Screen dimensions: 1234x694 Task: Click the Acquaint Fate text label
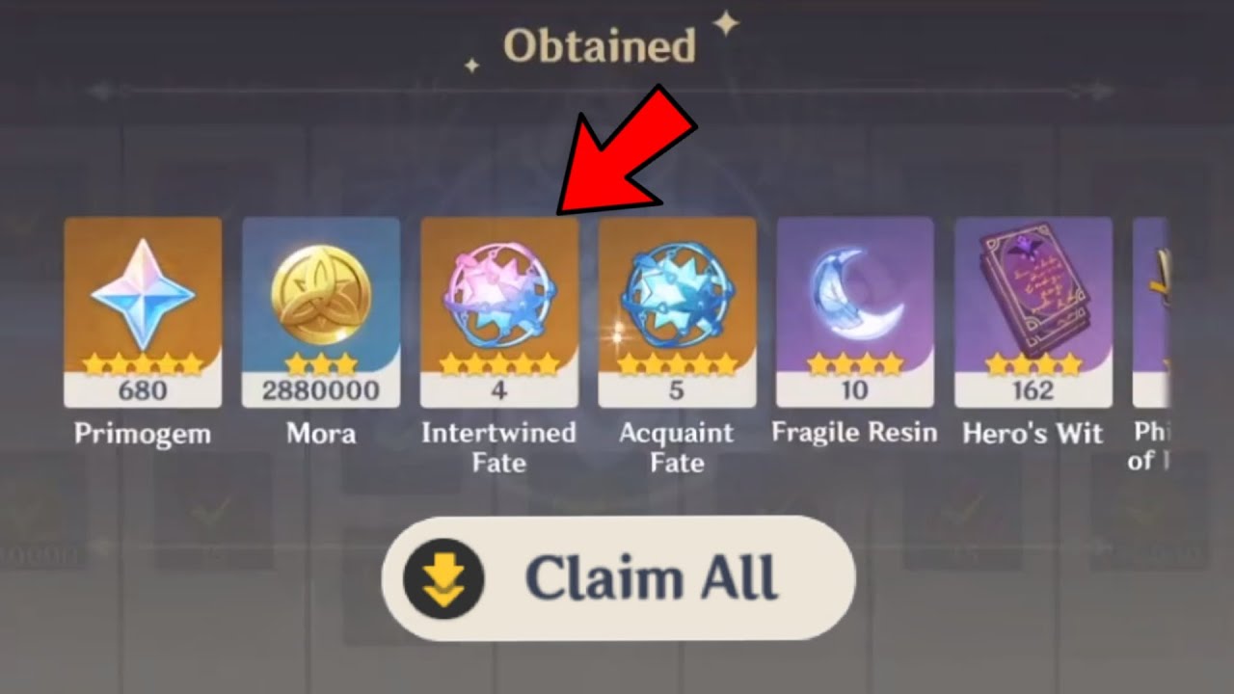677,447
